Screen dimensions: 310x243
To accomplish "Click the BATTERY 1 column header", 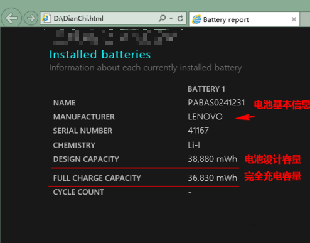I will tap(206, 89).
